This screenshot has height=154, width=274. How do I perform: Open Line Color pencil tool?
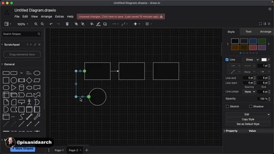click(x=98, y=24)
